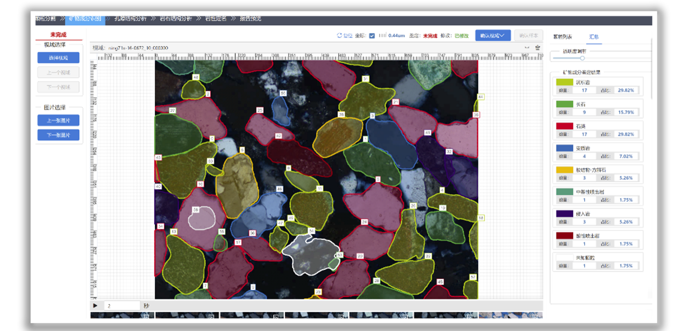Click grain label number 50
This screenshot has height=331, width=687.
point(283,94)
